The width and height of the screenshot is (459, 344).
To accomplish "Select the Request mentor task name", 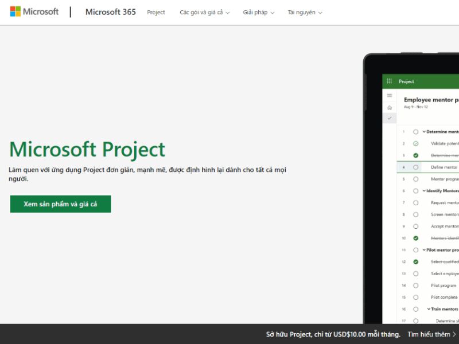I will [445, 203].
